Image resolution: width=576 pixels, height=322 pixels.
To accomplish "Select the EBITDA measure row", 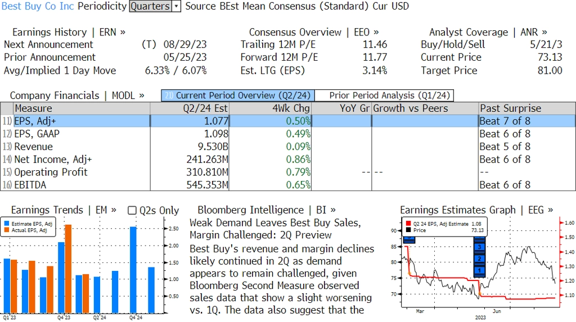I will (288, 185).
